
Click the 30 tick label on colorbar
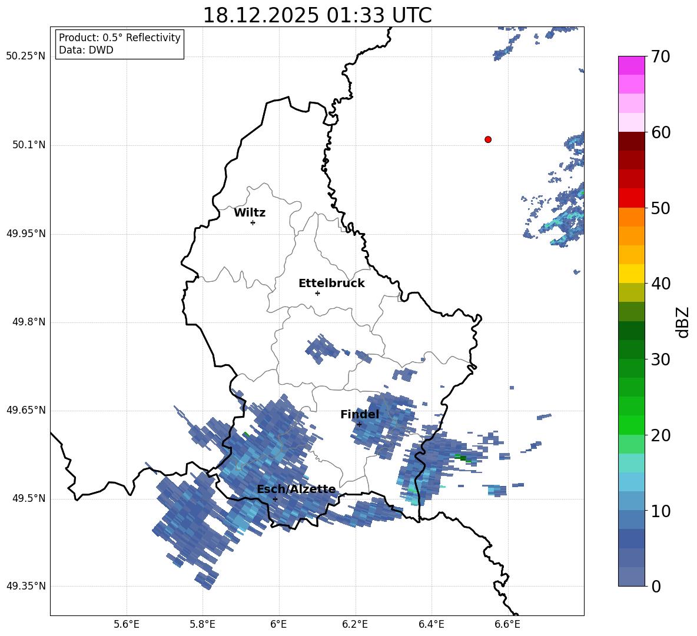[x=661, y=359]
